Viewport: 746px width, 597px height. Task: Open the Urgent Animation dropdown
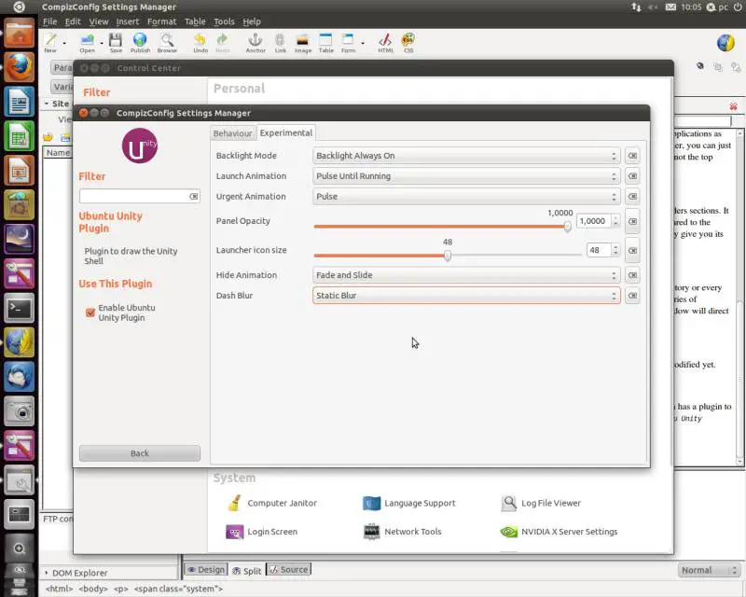pos(466,197)
